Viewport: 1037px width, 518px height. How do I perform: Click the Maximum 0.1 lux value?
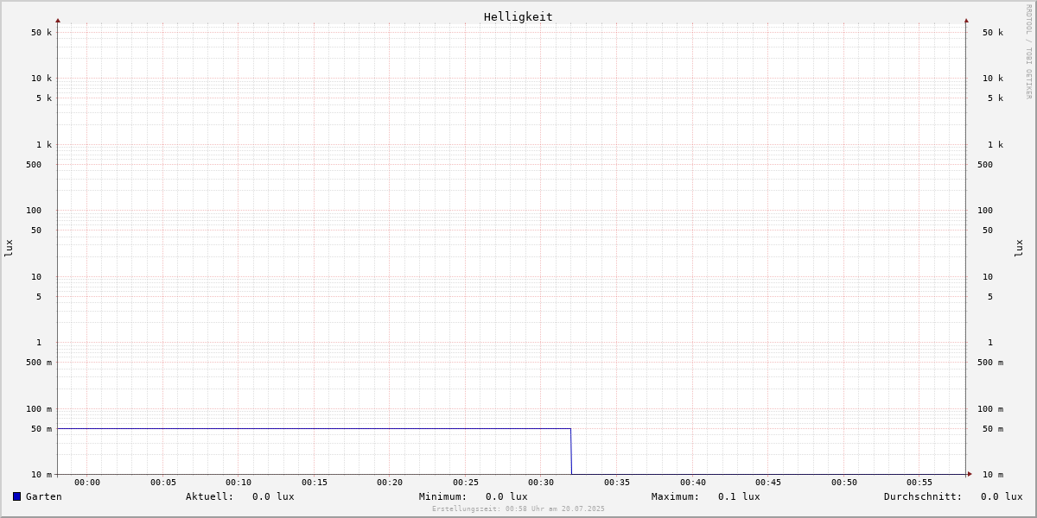pos(739,496)
